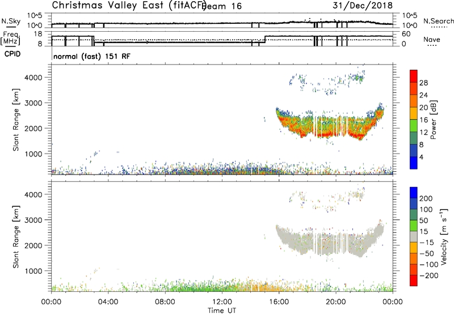
Task: Click the '−50' label on Velocity colorbar
Action: point(427,253)
